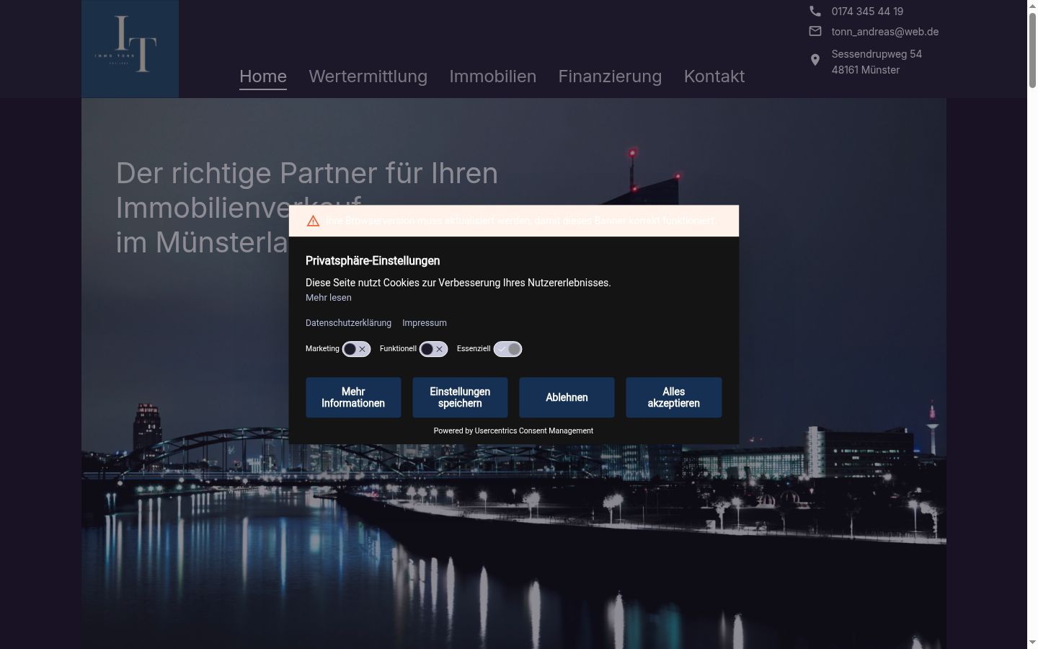
Task: Open the Home navigation item
Action: coord(263,76)
